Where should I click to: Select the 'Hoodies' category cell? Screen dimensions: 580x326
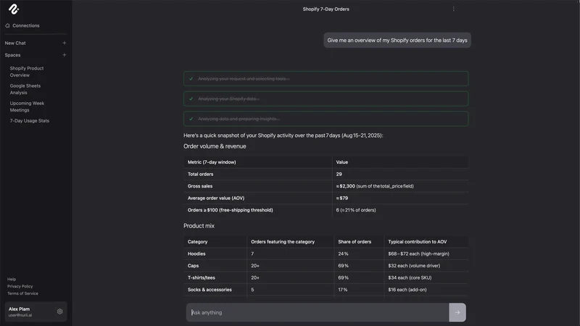(x=196, y=254)
